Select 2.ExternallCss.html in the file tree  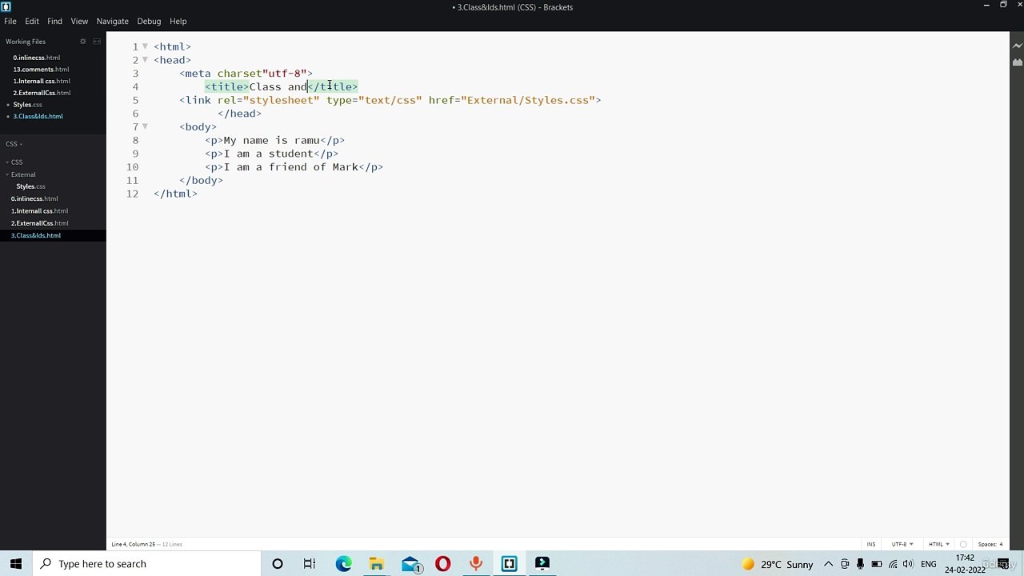[39, 223]
